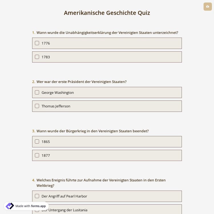Viewport: 214px width, 214px height.
Task: Tick the 1783 checkbox
Action: pyautogui.click(x=37, y=57)
